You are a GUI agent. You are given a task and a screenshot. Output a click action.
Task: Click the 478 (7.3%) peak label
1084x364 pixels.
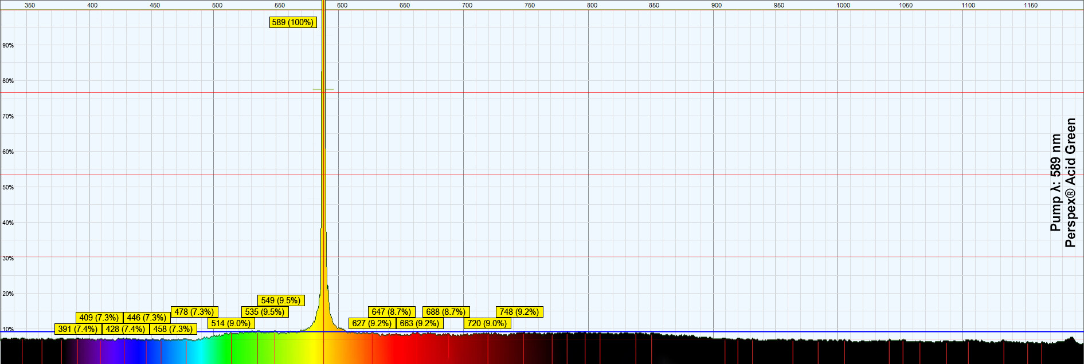194,312
